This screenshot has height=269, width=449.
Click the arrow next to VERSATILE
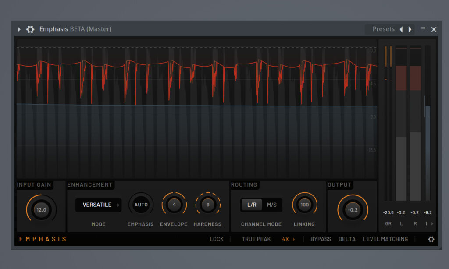[x=118, y=205]
